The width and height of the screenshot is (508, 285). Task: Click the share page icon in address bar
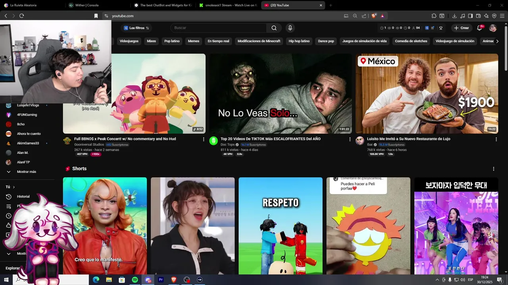coord(364,16)
